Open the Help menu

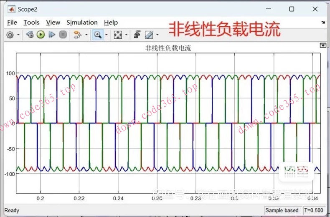(x=111, y=23)
